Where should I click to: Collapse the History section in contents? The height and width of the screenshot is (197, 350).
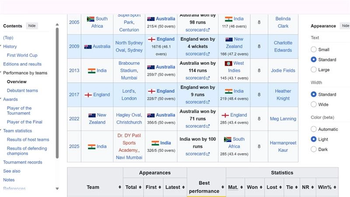point(2,46)
